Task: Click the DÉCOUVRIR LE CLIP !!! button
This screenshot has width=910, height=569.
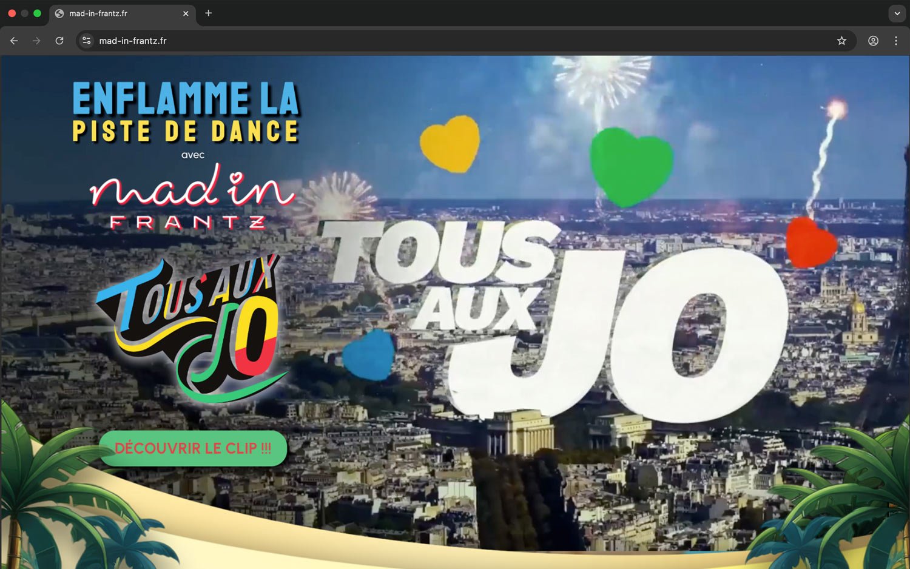Action: coord(193,448)
